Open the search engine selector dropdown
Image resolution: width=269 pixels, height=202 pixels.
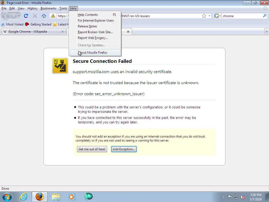tap(220, 16)
